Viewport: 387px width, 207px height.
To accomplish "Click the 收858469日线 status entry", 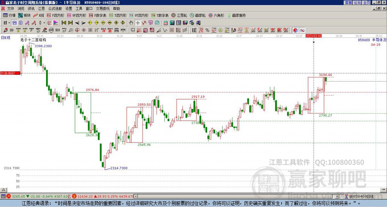I will click(361, 196).
